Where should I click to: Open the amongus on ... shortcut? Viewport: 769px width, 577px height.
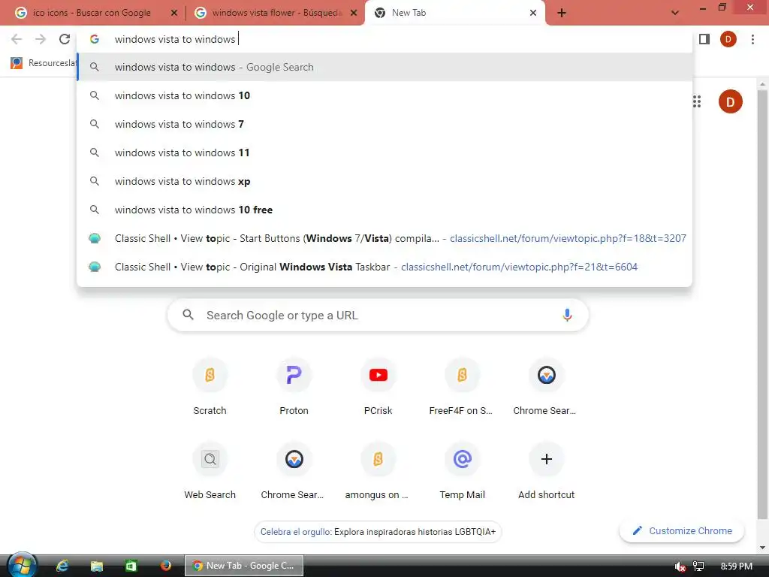(378, 472)
